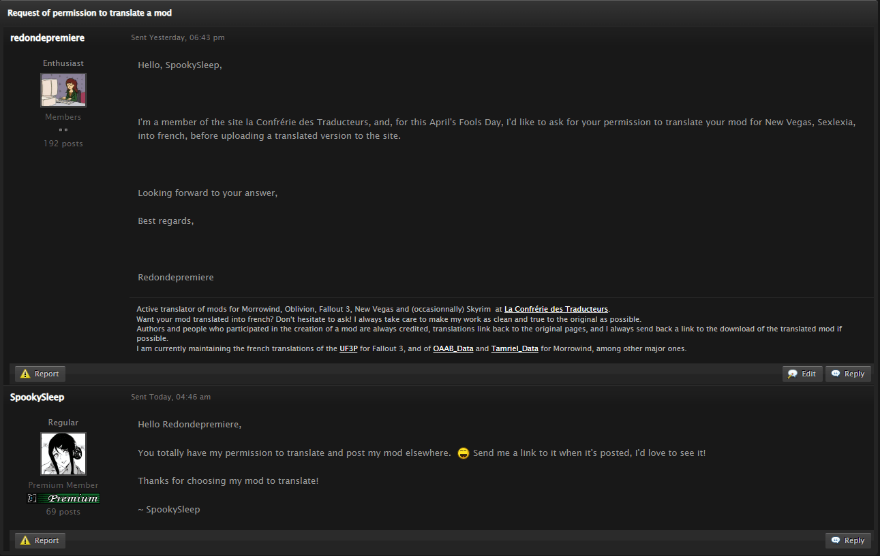
Task: Open SpookySleep's avatar image
Action: [63, 454]
